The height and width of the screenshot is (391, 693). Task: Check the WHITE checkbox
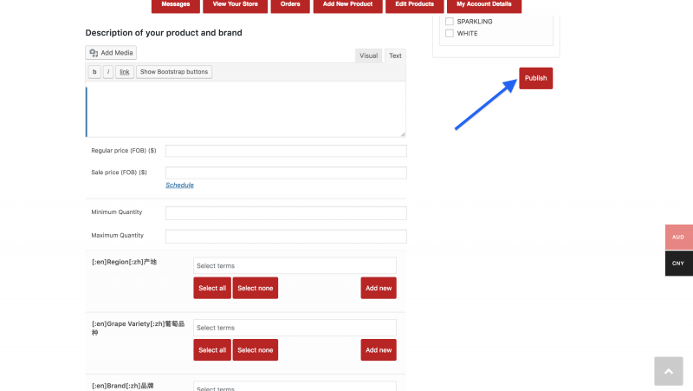click(x=450, y=33)
